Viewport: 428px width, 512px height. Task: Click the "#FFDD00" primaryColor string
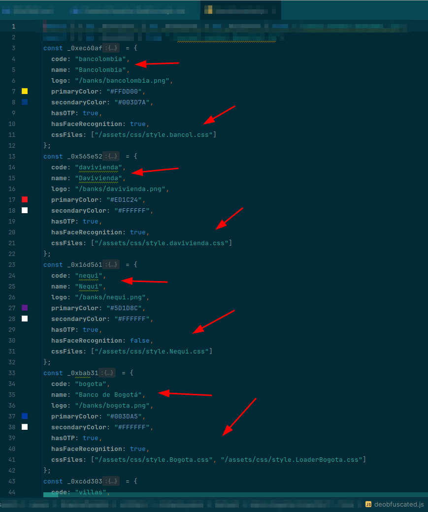click(124, 92)
